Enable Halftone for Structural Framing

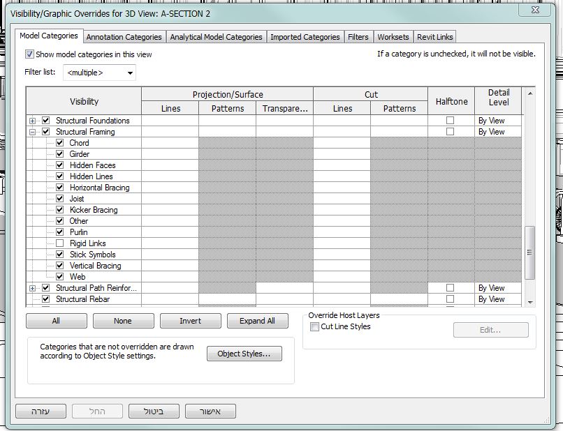pyautogui.click(x=450, y=132)
